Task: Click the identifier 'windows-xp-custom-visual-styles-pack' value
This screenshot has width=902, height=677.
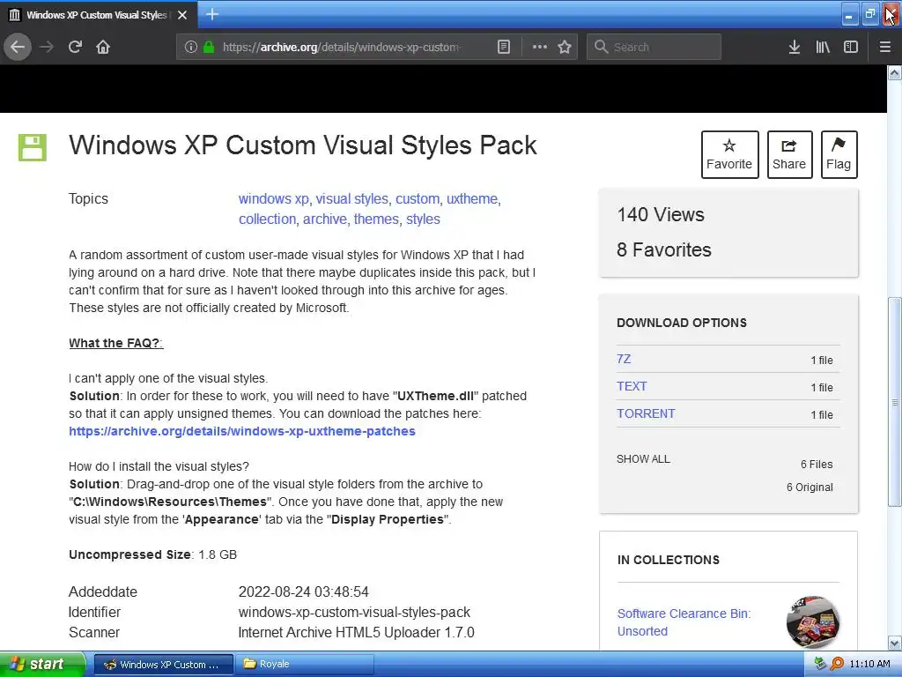Action: coord(354,612)
